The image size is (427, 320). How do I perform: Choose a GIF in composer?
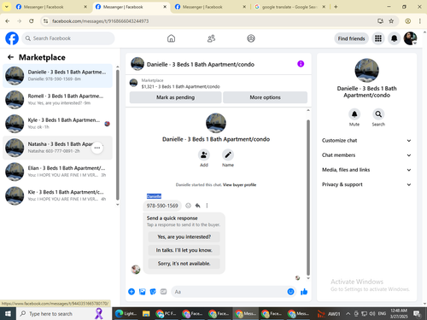pos(163,292)
